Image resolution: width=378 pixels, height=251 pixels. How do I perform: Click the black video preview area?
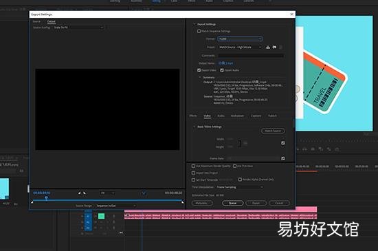pos(107,109)
